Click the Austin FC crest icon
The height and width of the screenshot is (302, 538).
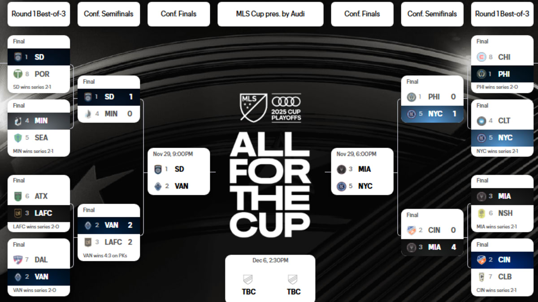[x=18, y=196]
